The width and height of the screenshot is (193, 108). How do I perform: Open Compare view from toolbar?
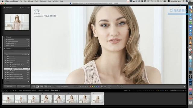tap(41, 87)
